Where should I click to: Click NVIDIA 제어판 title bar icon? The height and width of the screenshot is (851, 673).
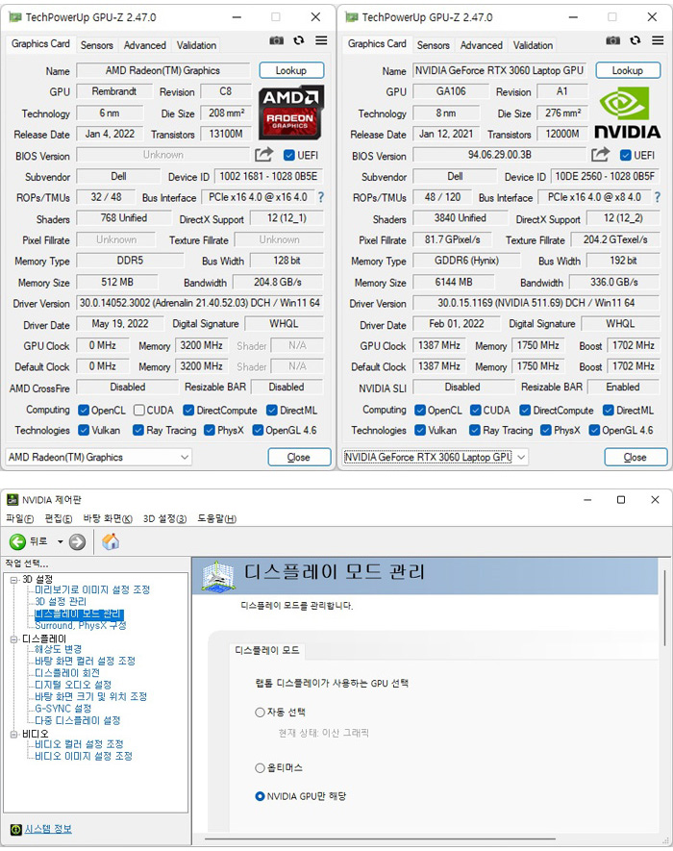point(12,500)
